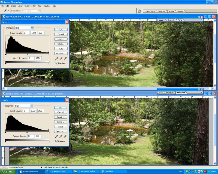Open the Layer Comps tab
Screen dimensions: 218x174
[x=150, y=11]
